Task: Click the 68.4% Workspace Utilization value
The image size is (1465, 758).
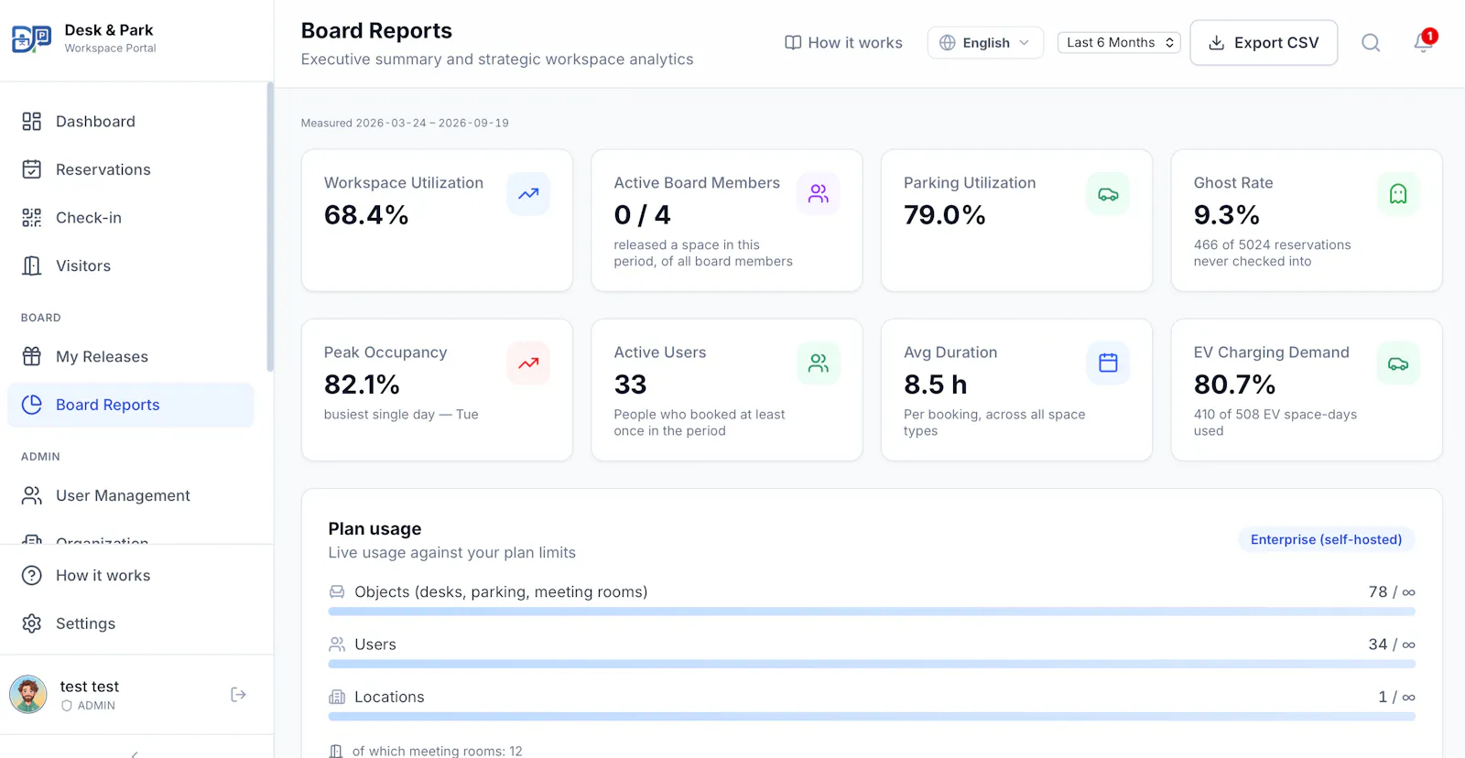Action: (x=366, y=215)
